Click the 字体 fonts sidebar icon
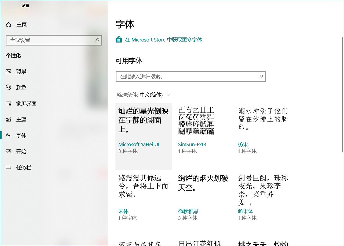This screenshot has width=344, height=246. coord(8,135)
